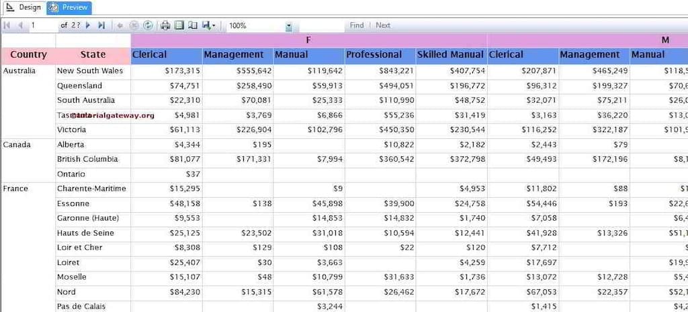Screen dimensions: 688x312
Task: Click the Find link
Action: pyautogui.click(x=357, y=25)
